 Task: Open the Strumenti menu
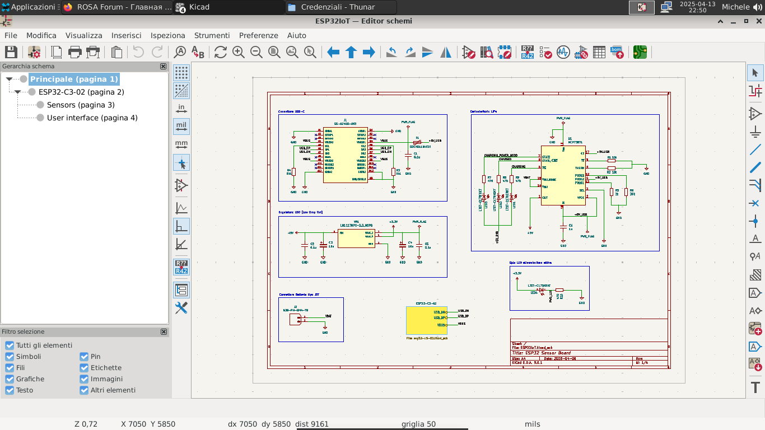click(212, 35)
